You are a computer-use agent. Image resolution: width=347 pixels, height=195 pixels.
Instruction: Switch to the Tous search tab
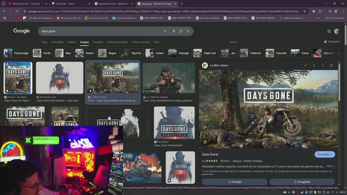click(44, 42)
